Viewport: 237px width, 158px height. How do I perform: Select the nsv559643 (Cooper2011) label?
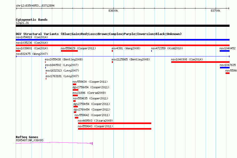(95, 126)
